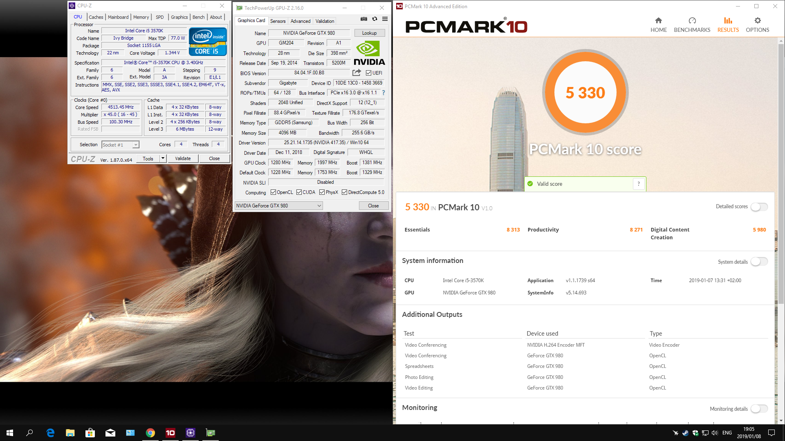Switch to CPU-Z Bench tab
This screenshot has width=785, height=441.
198,17
